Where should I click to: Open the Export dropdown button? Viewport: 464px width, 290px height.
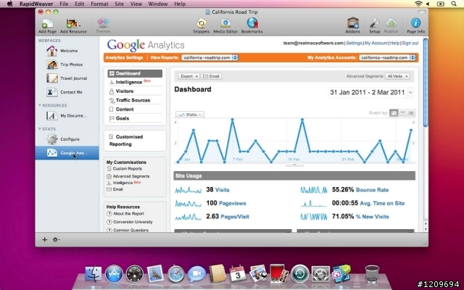pyautogui.click(x=188, y=76)
